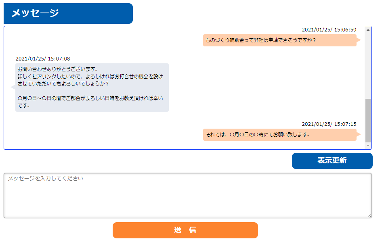384x244 pixels.
Task: Click the 15:06:59 message timestamp
Action: 329,30
